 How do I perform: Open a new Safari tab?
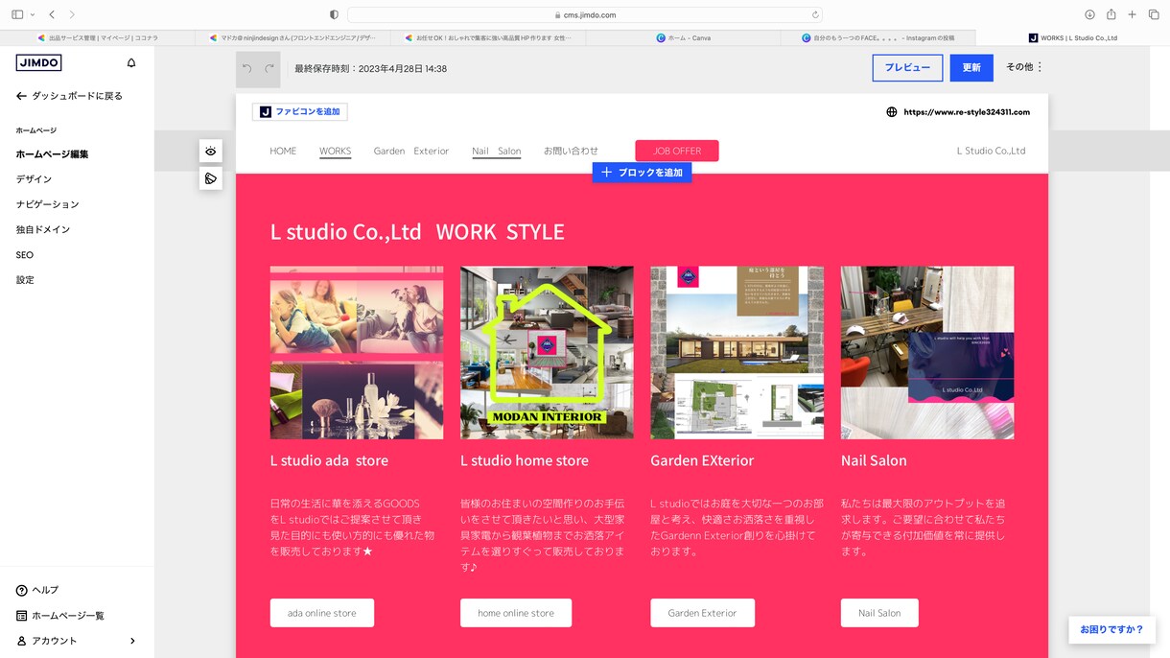coord(1132,14)
